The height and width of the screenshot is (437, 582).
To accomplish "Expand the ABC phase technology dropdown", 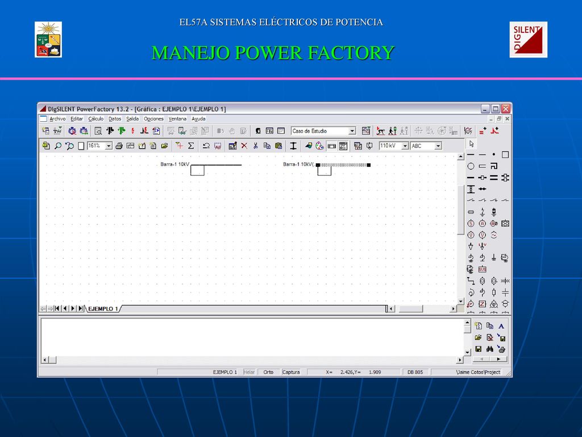I will pyautogui.click(x=438, y=146).
